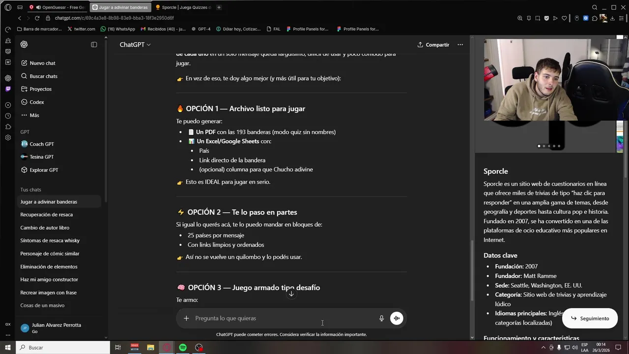Collapse the 'Tus chats' section
The image size is (629, 354).
(x=30, y=190)
